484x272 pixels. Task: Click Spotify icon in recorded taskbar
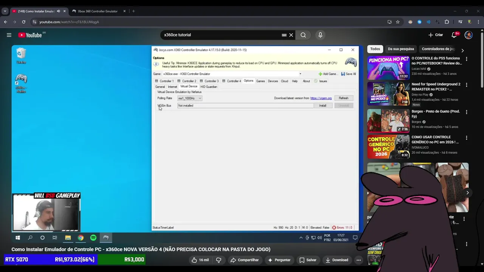click(93, 238)
